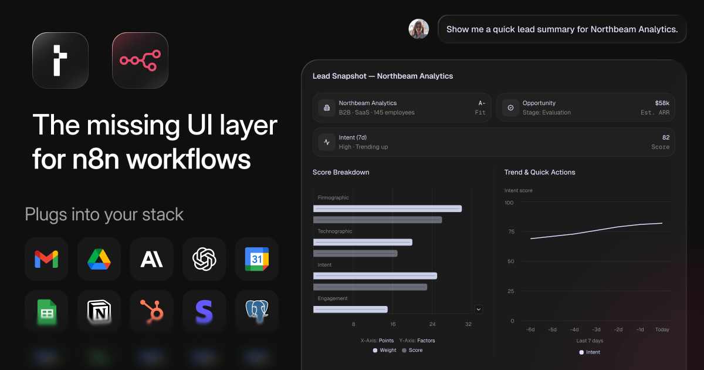Select the Anthropic integration icon

152,259
